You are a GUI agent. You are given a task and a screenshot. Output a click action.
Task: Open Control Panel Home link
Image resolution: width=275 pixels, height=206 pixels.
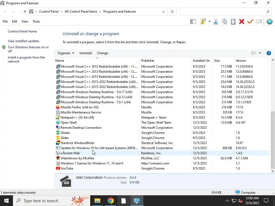pyautogui.click(x=22, y=31)
